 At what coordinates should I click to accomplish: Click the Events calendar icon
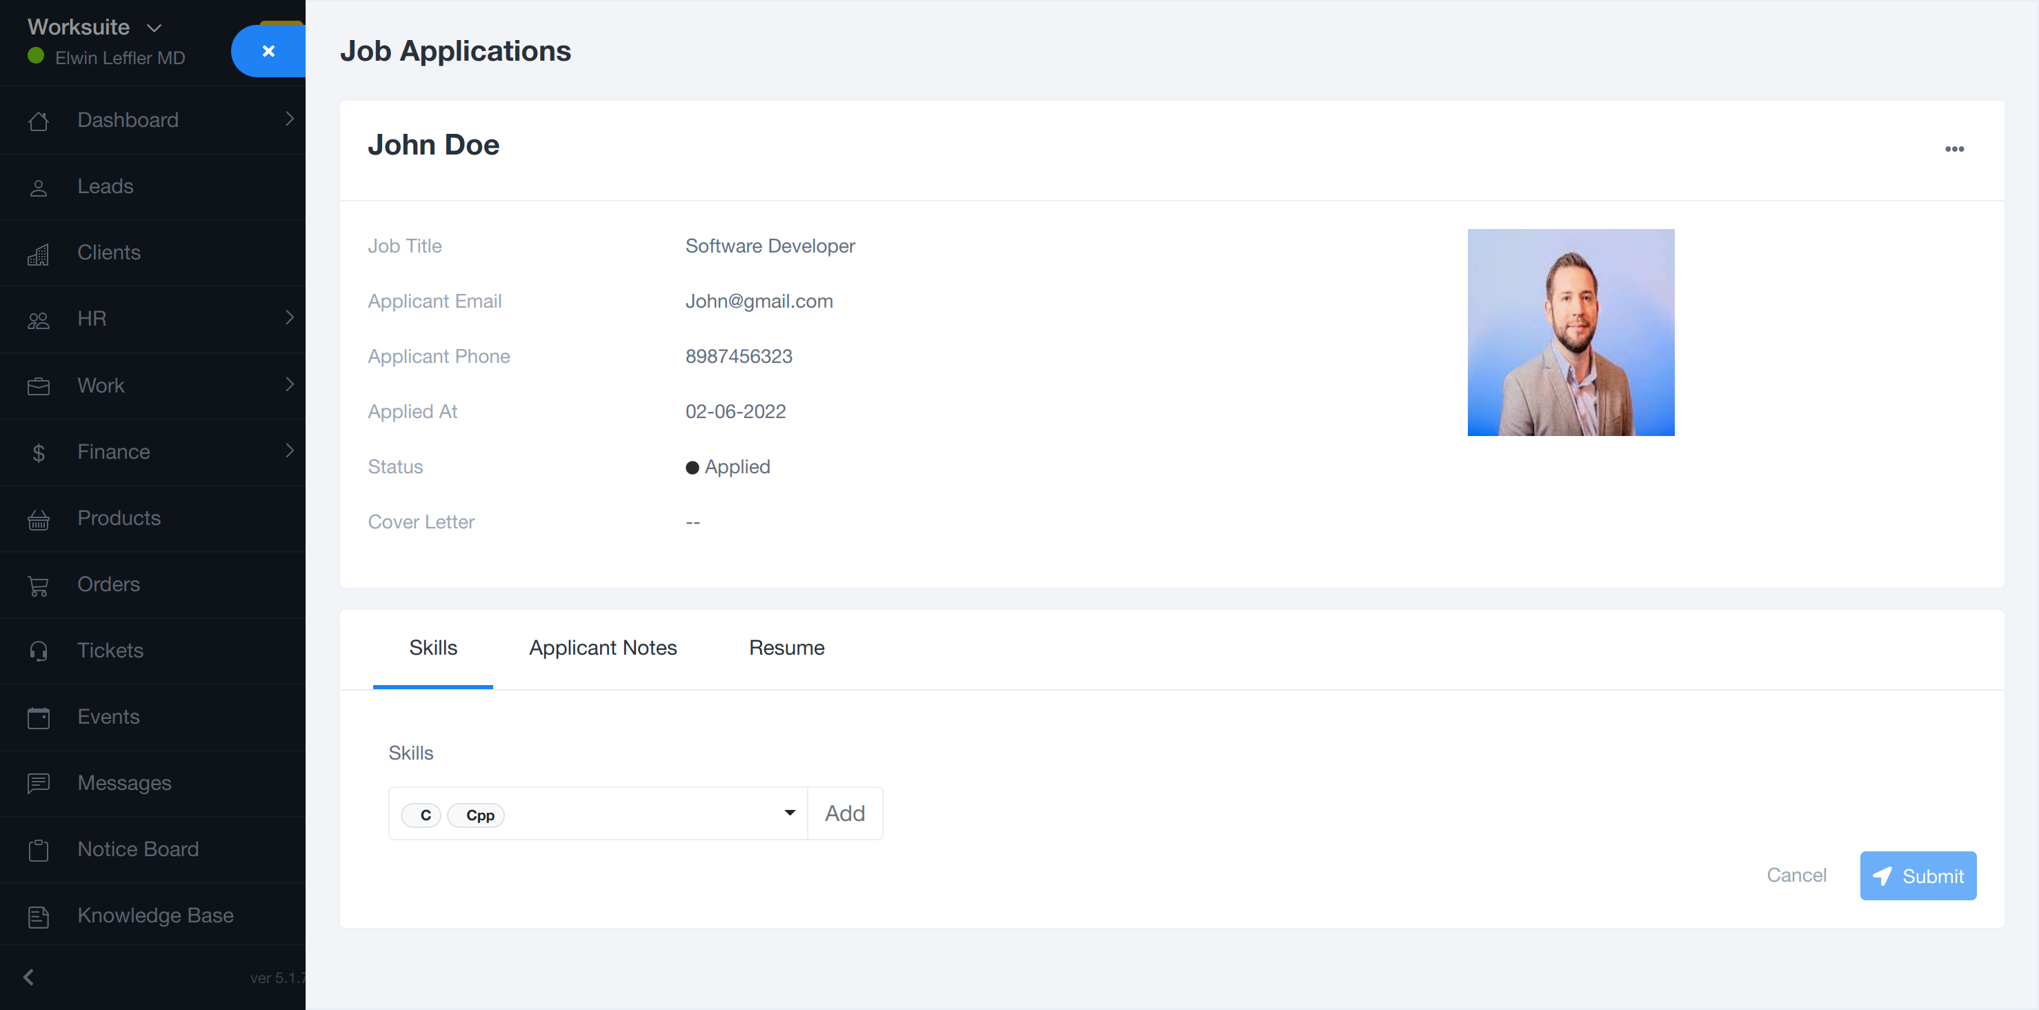[38, 718]
